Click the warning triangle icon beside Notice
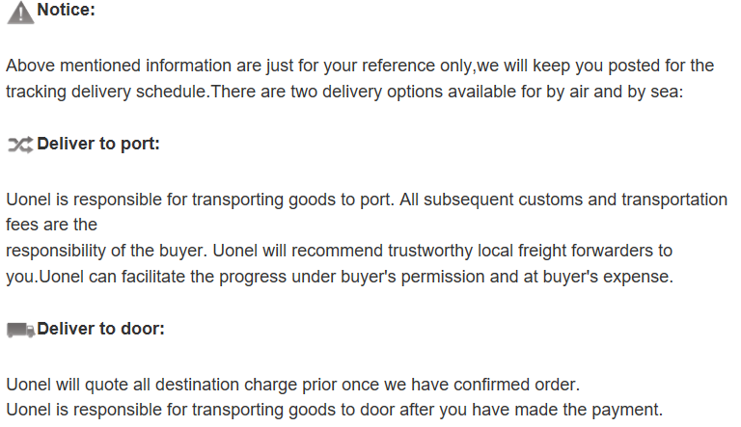This screenshot has height=427, width=741. click(x=19, y=13)
